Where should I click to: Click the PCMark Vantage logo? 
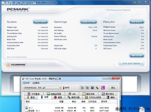pos(18,10)
